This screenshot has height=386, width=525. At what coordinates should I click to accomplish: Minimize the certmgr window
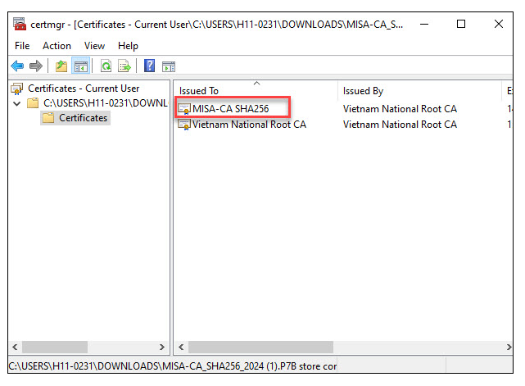point(424,24)
